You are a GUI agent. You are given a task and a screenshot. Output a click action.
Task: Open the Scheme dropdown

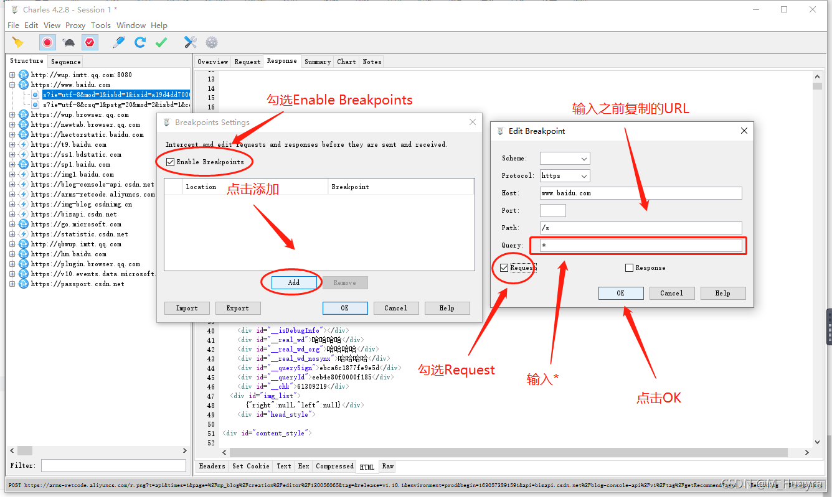click(564, 158)
